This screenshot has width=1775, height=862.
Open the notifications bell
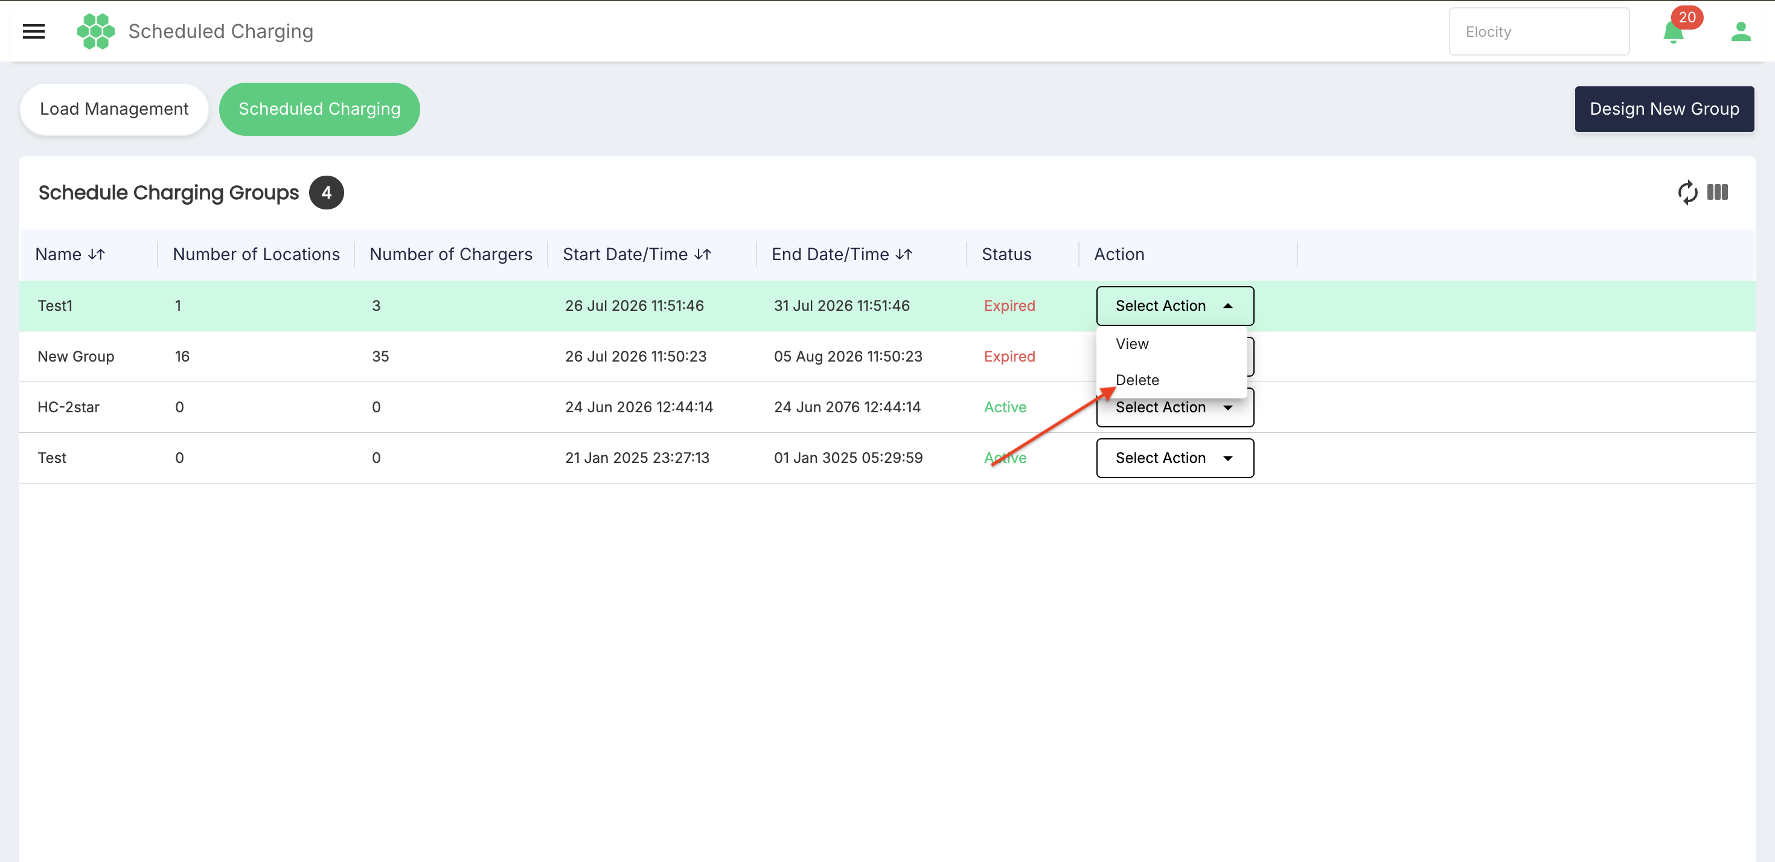[1672, 33]
